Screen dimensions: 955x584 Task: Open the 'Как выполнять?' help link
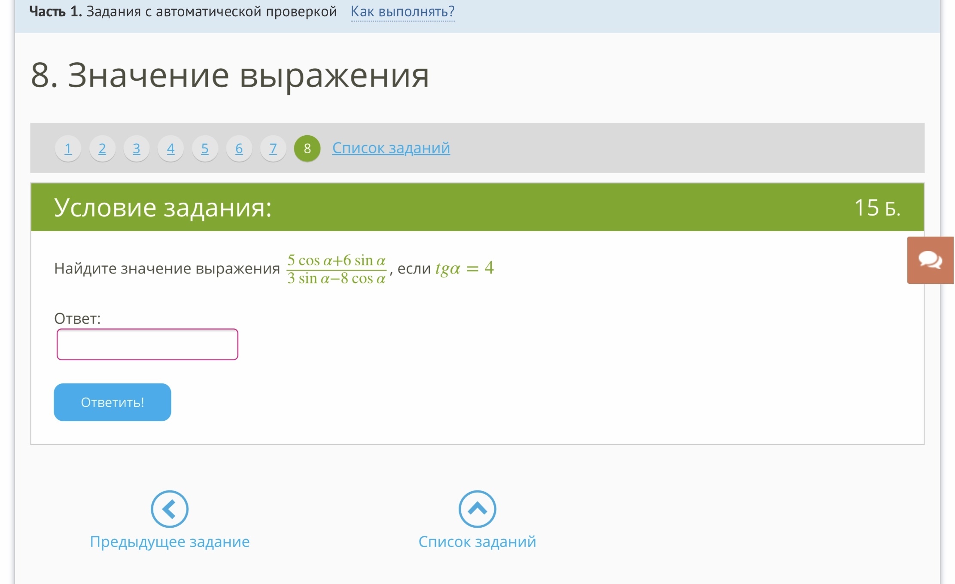[x=402, y=12]
